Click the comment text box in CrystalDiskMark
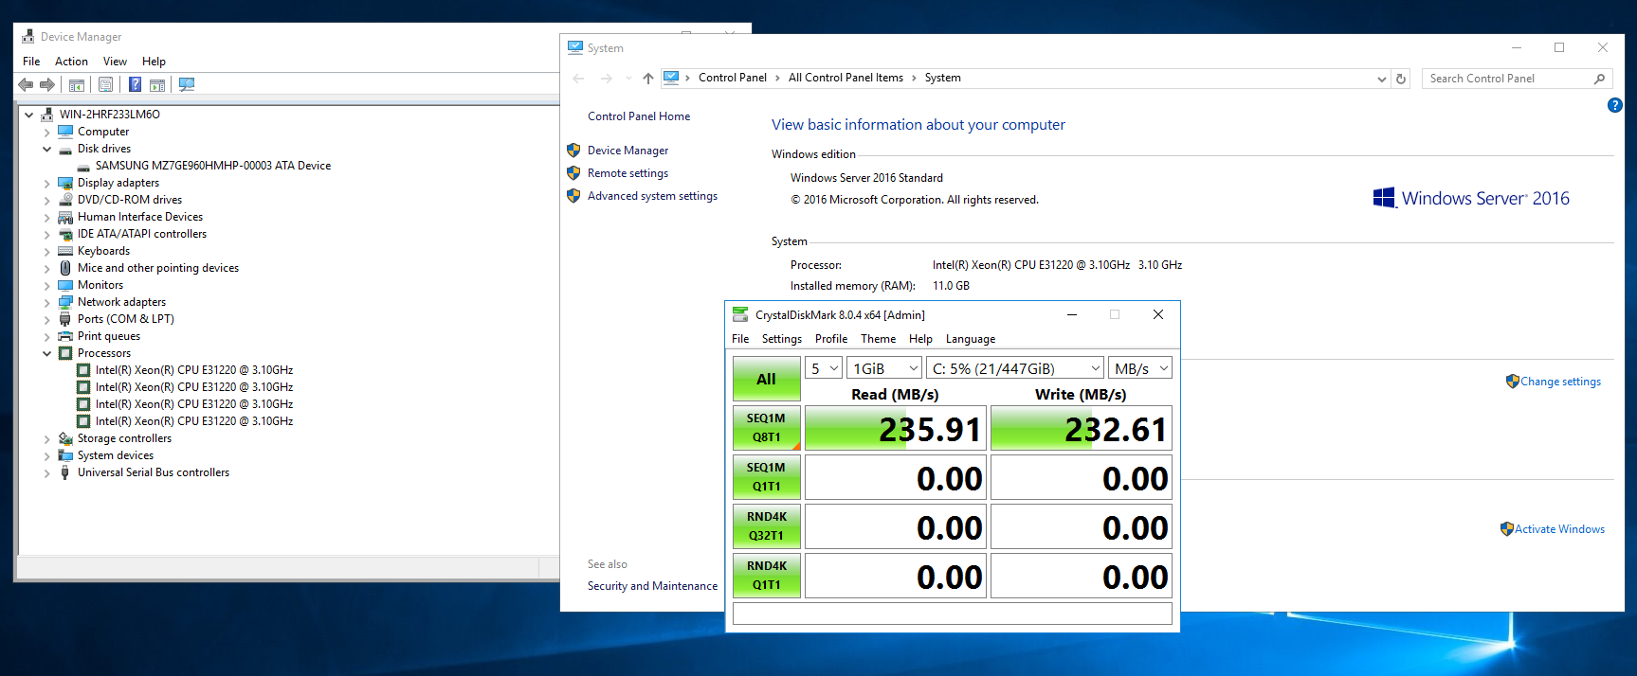 click(x=953, y=614)
